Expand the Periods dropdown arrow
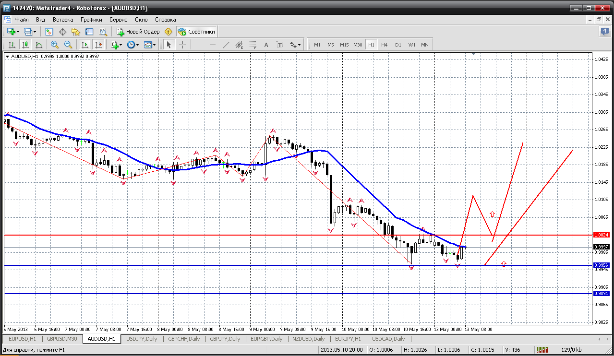The height and width of the screenshot is (356, 614). tap(138, 45)
